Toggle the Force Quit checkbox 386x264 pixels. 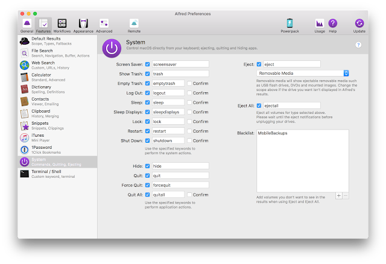[147, 185]
